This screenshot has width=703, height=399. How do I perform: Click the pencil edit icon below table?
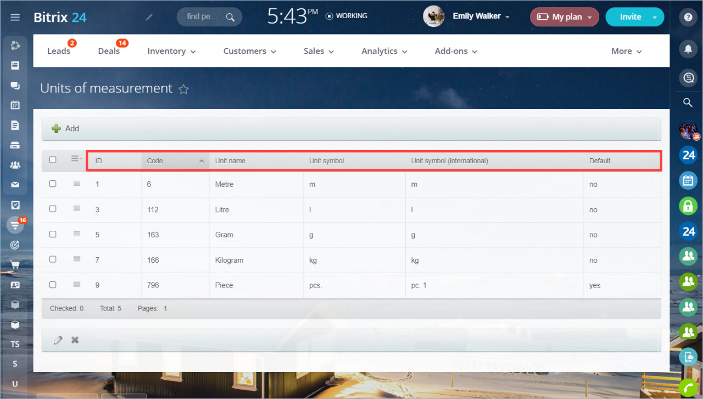(58, 340)
